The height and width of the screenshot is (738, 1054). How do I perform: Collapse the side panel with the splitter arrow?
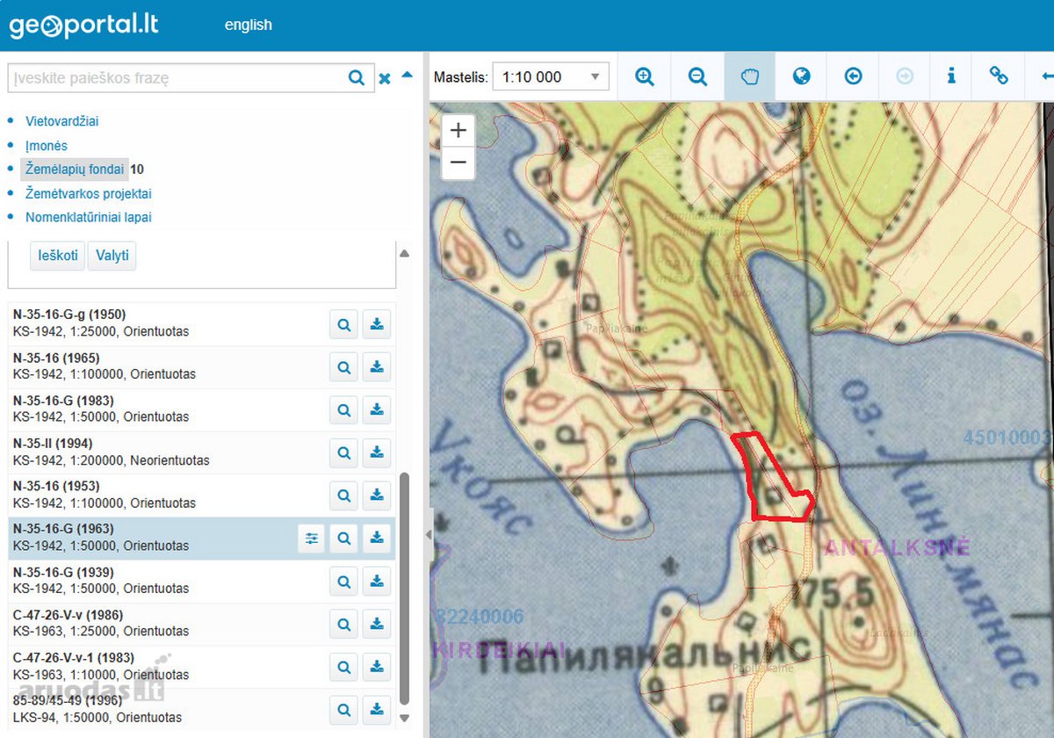pos(429,534)
